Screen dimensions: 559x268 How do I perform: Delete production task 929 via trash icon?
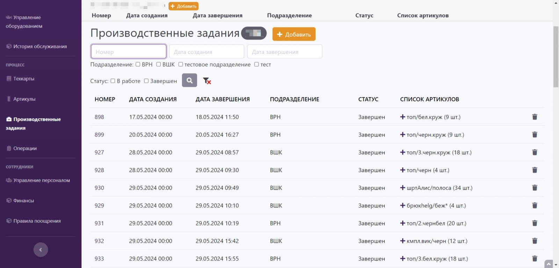tap(535, 206)
